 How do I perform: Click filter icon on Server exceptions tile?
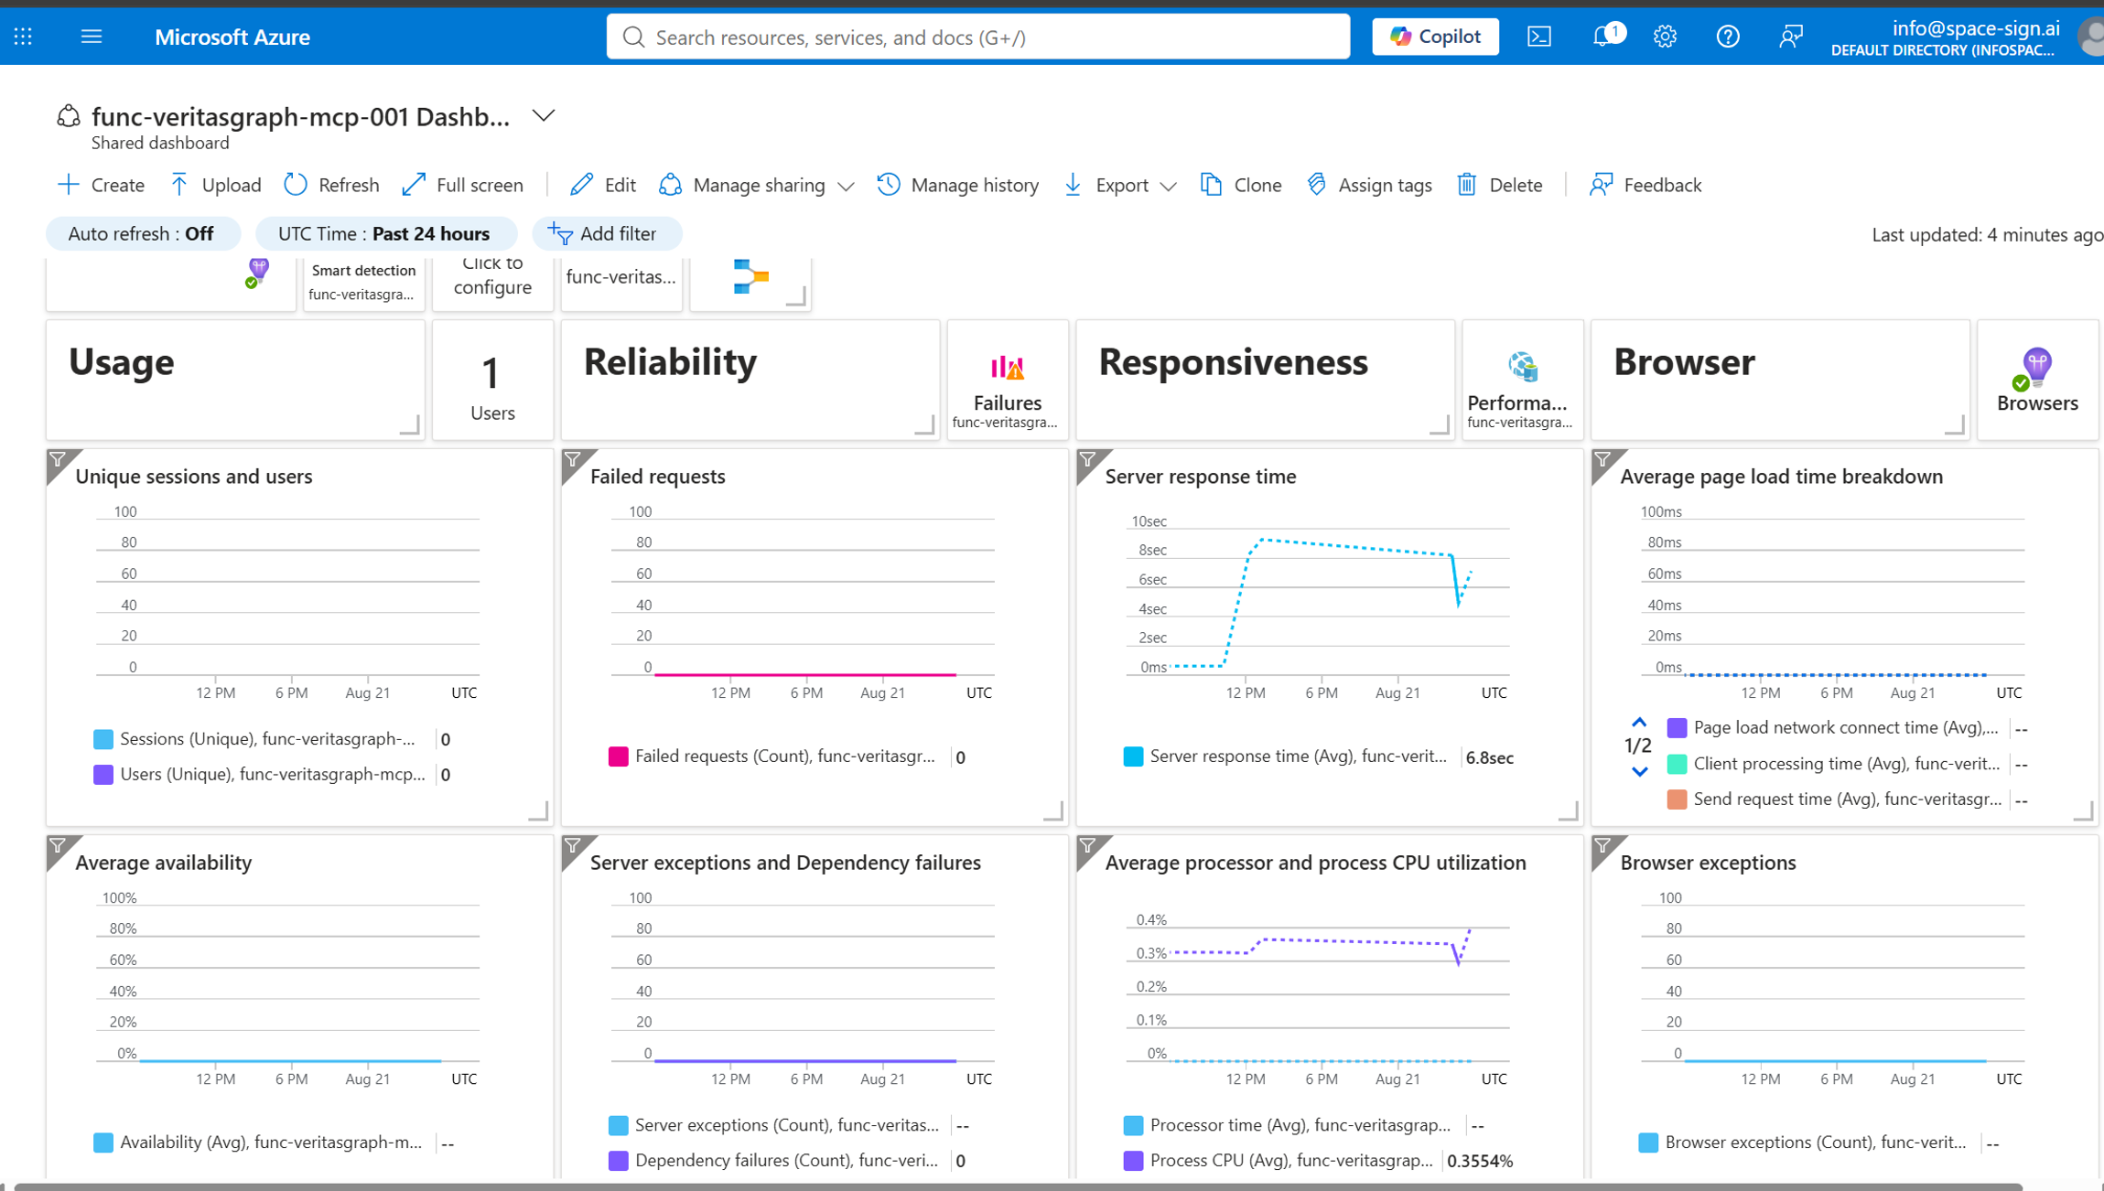574,845
